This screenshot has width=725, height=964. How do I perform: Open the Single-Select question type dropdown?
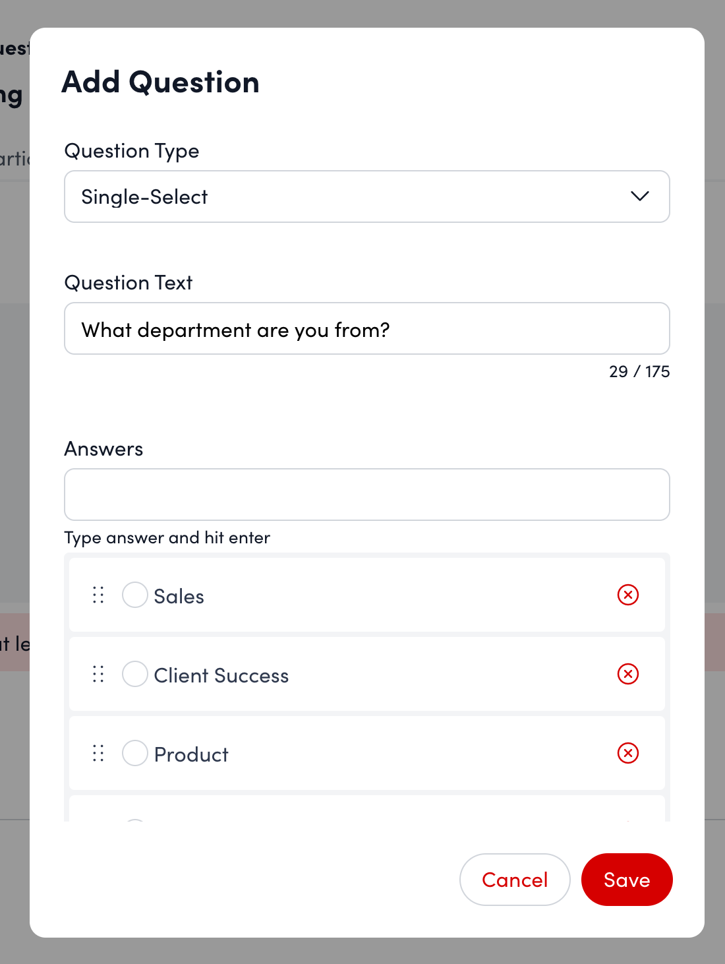pyautogui.click(x=367, y=196)
